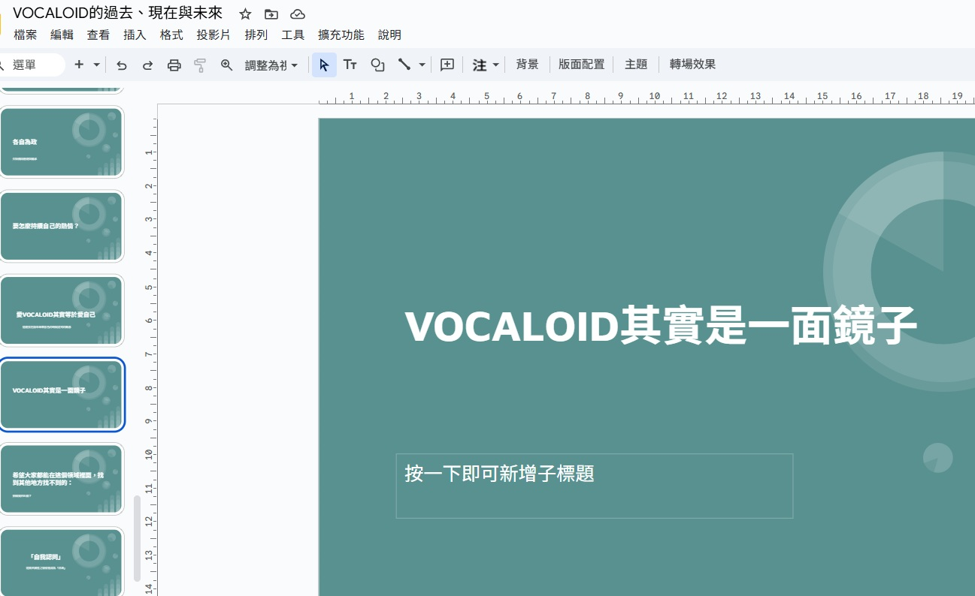This screenshot has width=975, height=596.
Task: Select the 各自為政 slide thumbnail
Action: (x=62, y=142)
